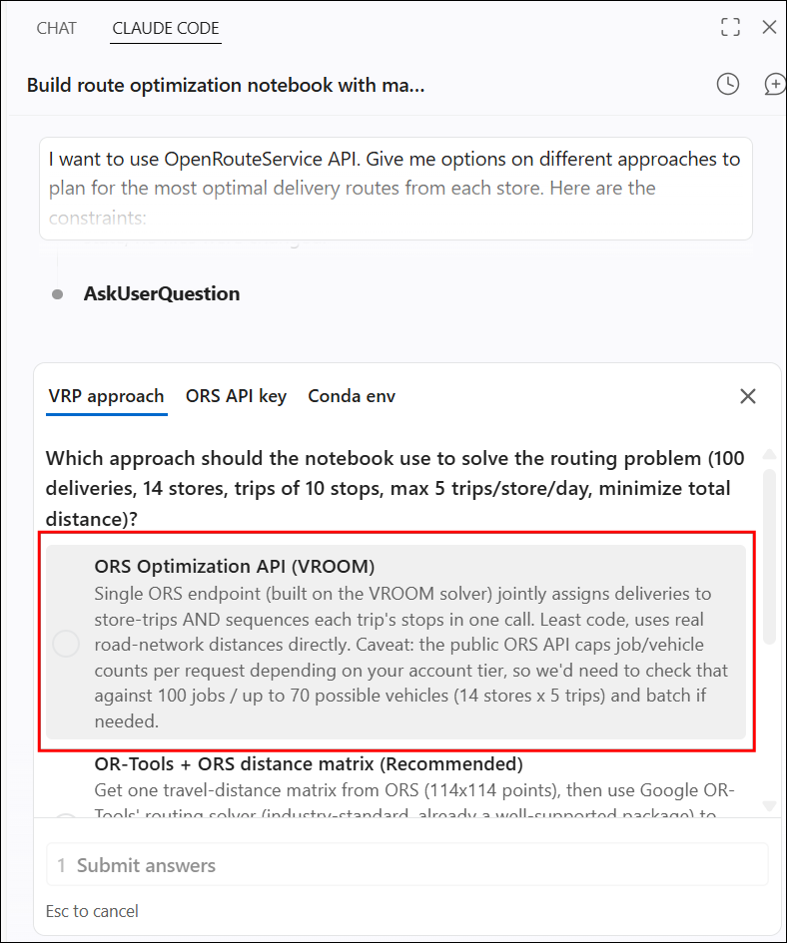Go to the Conda env question tab

pos(352,396)
